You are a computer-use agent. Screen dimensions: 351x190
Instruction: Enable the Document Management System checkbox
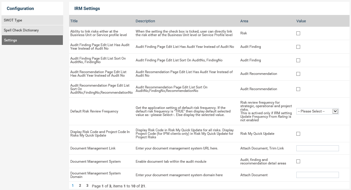pyautogui.click(x=298, y=162)
